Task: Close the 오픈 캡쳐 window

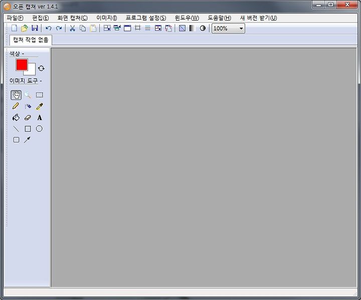Action: click(x=347, y=5)
